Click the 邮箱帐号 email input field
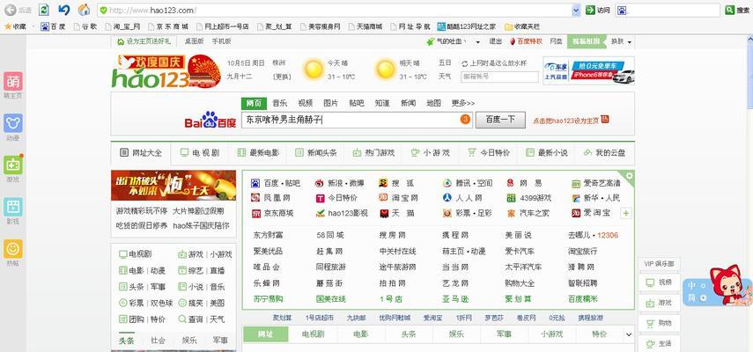Screen dimensions: 753x352 499,77
